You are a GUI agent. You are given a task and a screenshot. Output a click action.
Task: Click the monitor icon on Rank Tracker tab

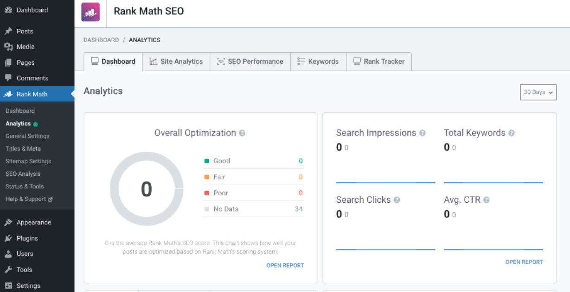tap(357, 61)
